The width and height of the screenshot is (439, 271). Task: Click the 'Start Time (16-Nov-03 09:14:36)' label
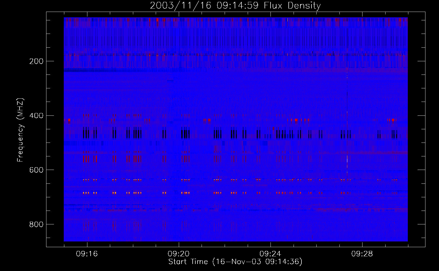coord(235,262)
